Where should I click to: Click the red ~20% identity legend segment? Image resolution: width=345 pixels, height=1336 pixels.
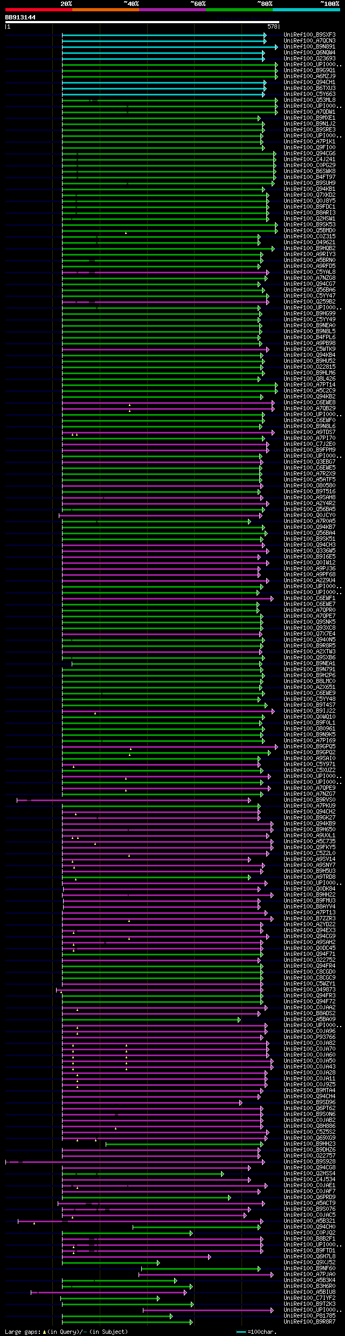(38, 9)
